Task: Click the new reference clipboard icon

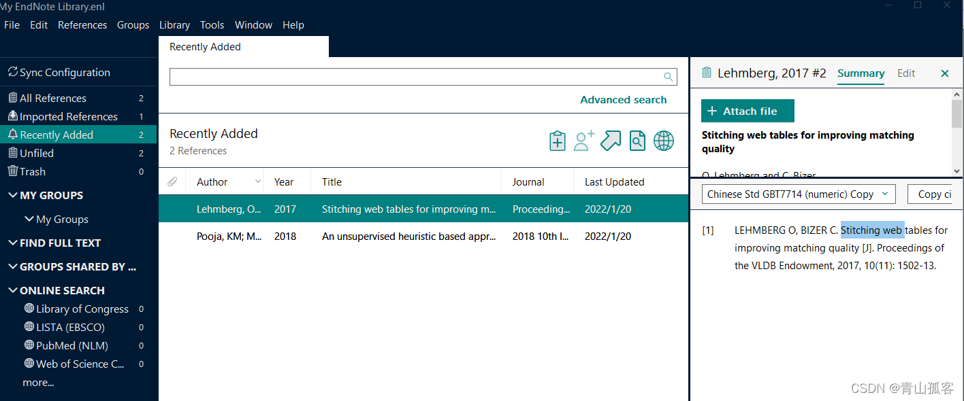Action: click(x=558, y=141)
